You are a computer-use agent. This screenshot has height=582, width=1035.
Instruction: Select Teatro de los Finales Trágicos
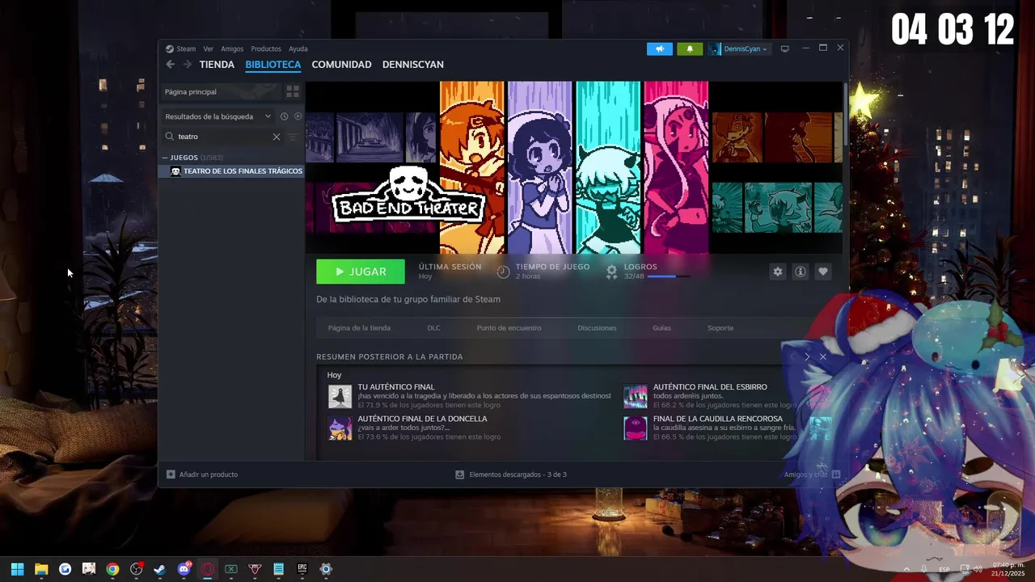coord(231,171)
